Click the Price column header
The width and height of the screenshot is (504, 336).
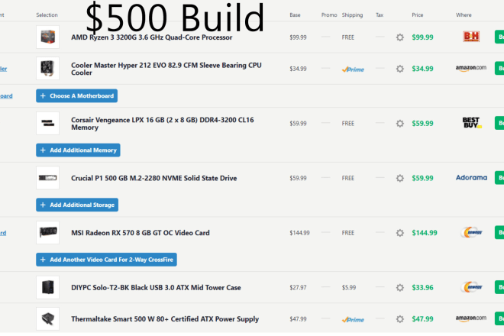(x=418, y=15)
